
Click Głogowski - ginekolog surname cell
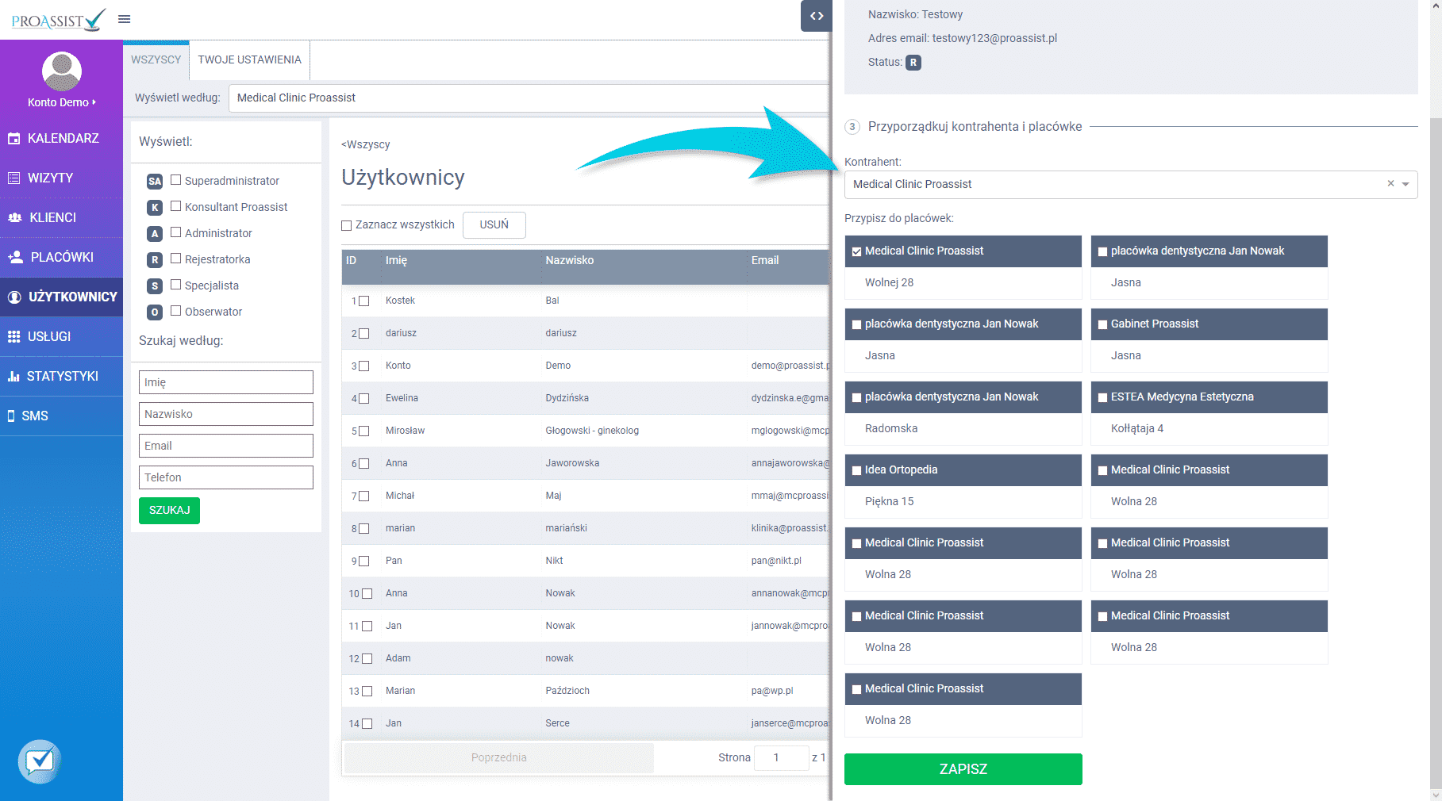tap(592, 431)
